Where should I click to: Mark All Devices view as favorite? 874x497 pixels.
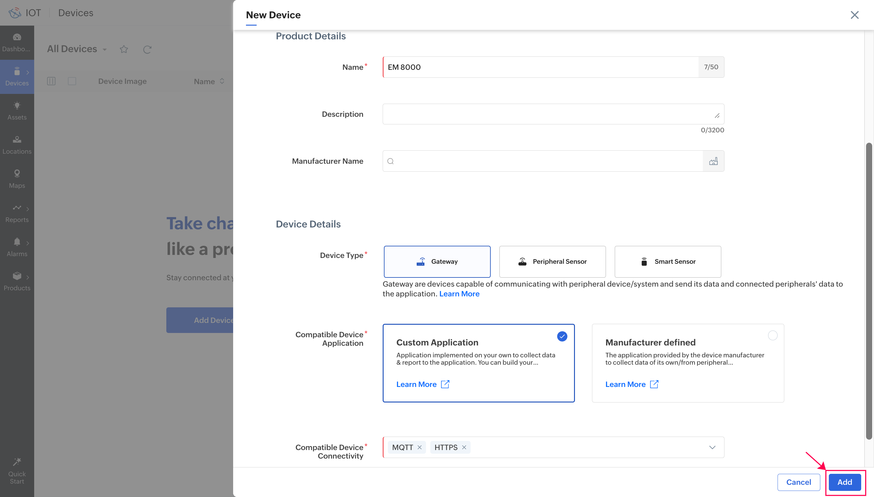pyautogui.click(x=124, y=49)
